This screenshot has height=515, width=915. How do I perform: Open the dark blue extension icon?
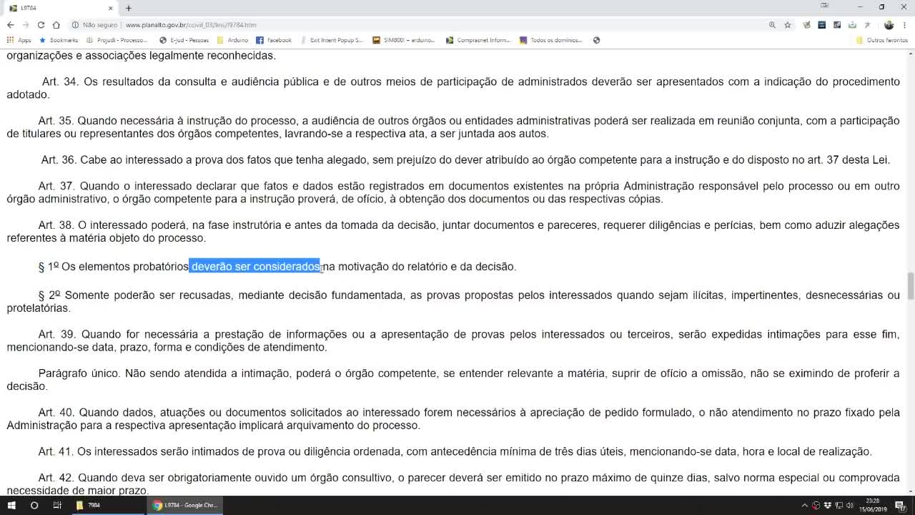[x=821, y=25]
